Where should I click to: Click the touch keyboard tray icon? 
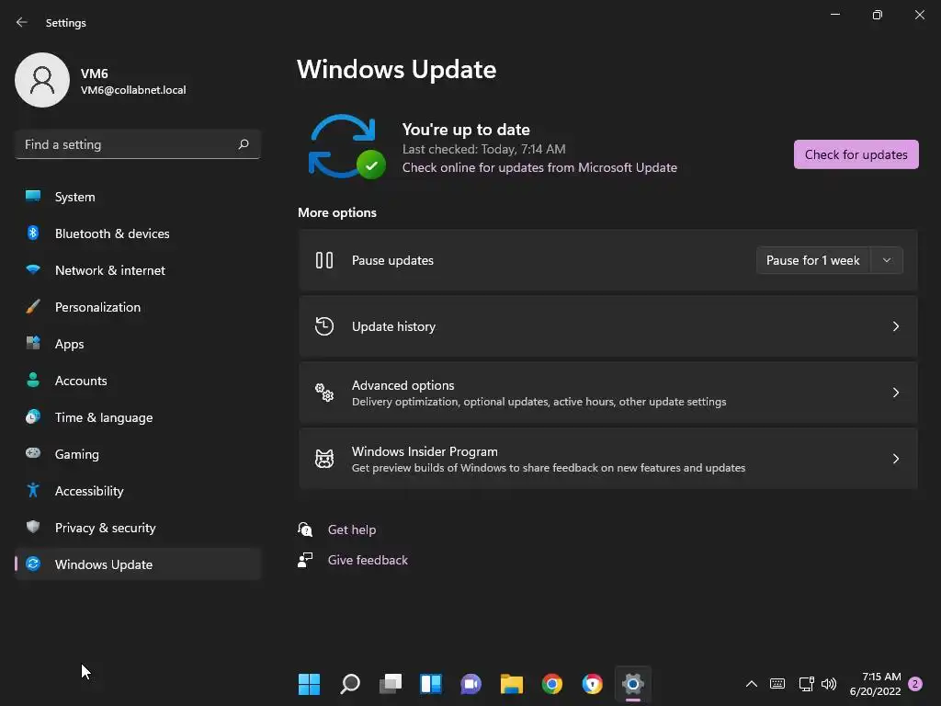pos(777,684)
